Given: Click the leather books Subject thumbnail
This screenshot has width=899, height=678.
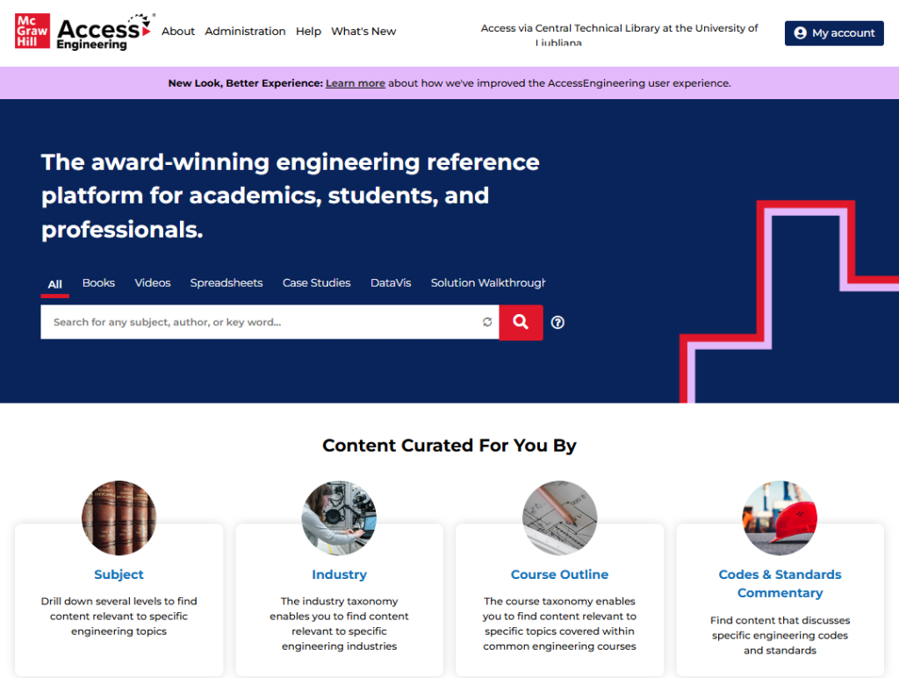Looking at the screenshot, I should (x=119, y=517).
